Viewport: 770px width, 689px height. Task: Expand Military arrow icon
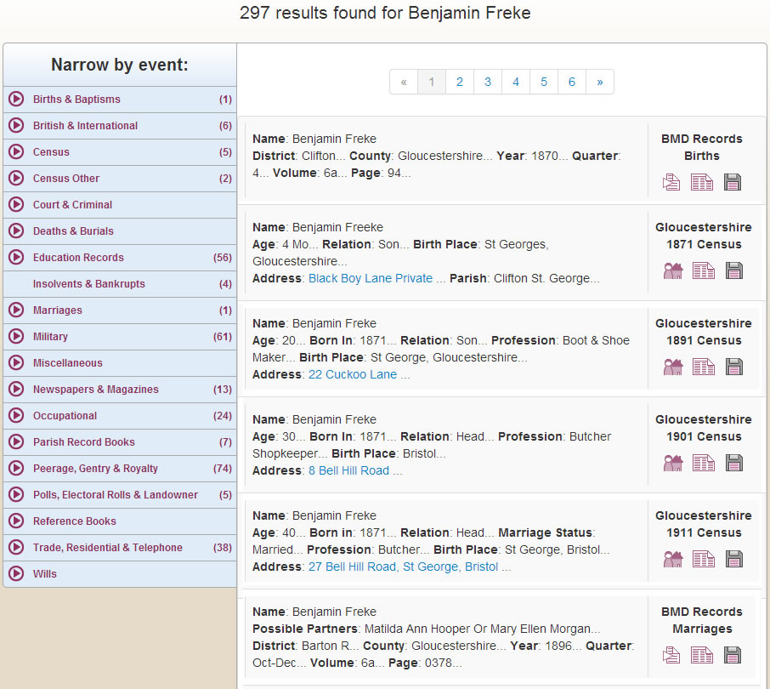(x=16, y=336)
